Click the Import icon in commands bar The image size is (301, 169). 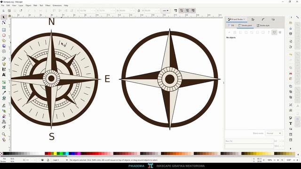291,41
